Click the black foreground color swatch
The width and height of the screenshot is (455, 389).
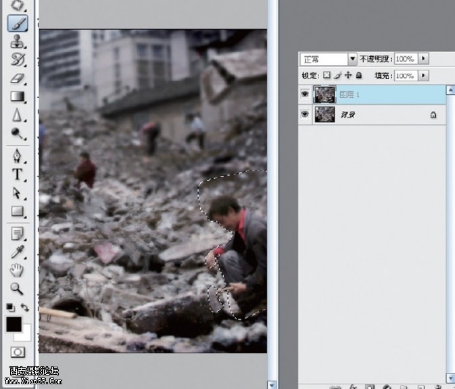pyautogui.click(x=14, y=324)
